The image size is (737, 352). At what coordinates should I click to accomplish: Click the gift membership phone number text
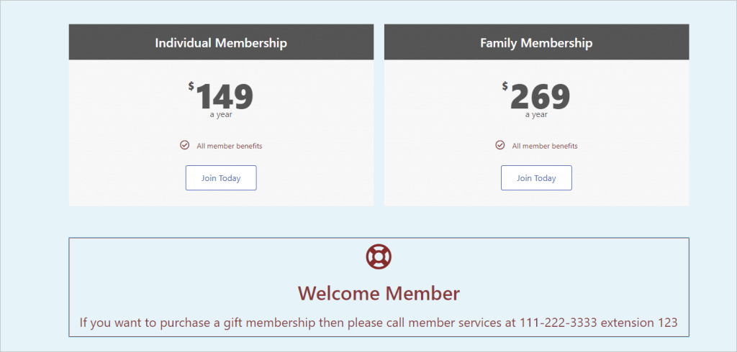pos(558,323)
